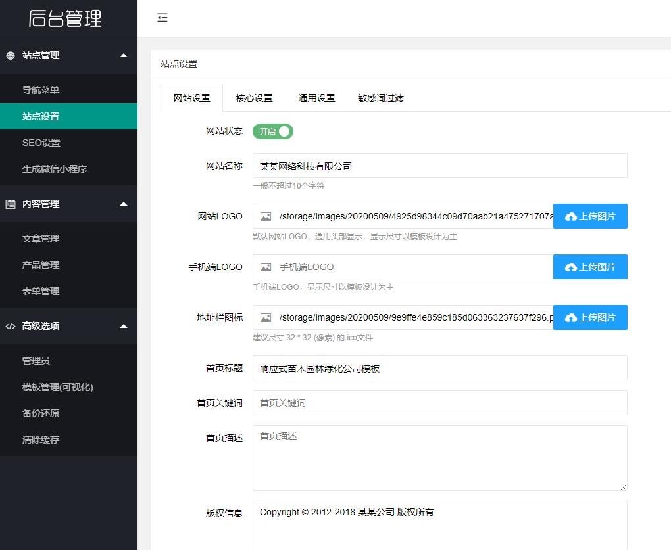
Task: Click inside the 首页描述 textarea
Action: click(440, 458)
